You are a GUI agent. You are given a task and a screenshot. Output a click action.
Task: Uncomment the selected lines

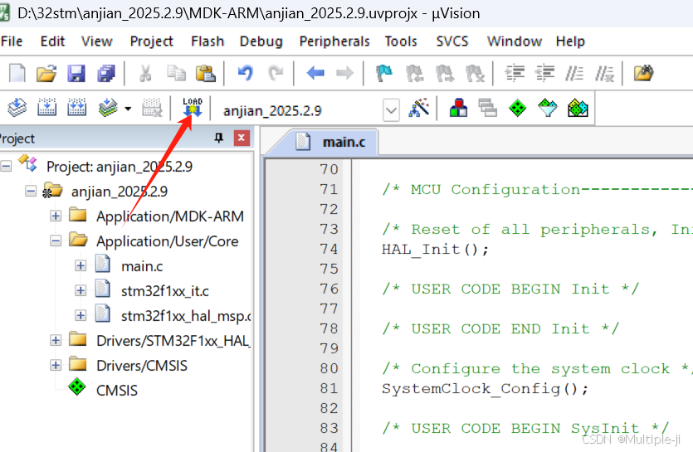pos(604,73)
